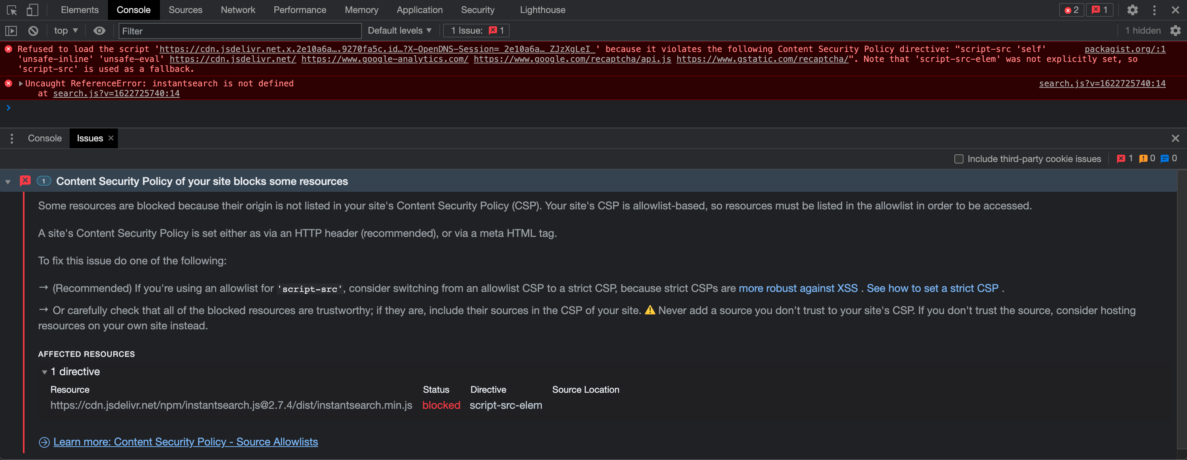
Task: Select the inspect element tool
Action: point(11,10)
